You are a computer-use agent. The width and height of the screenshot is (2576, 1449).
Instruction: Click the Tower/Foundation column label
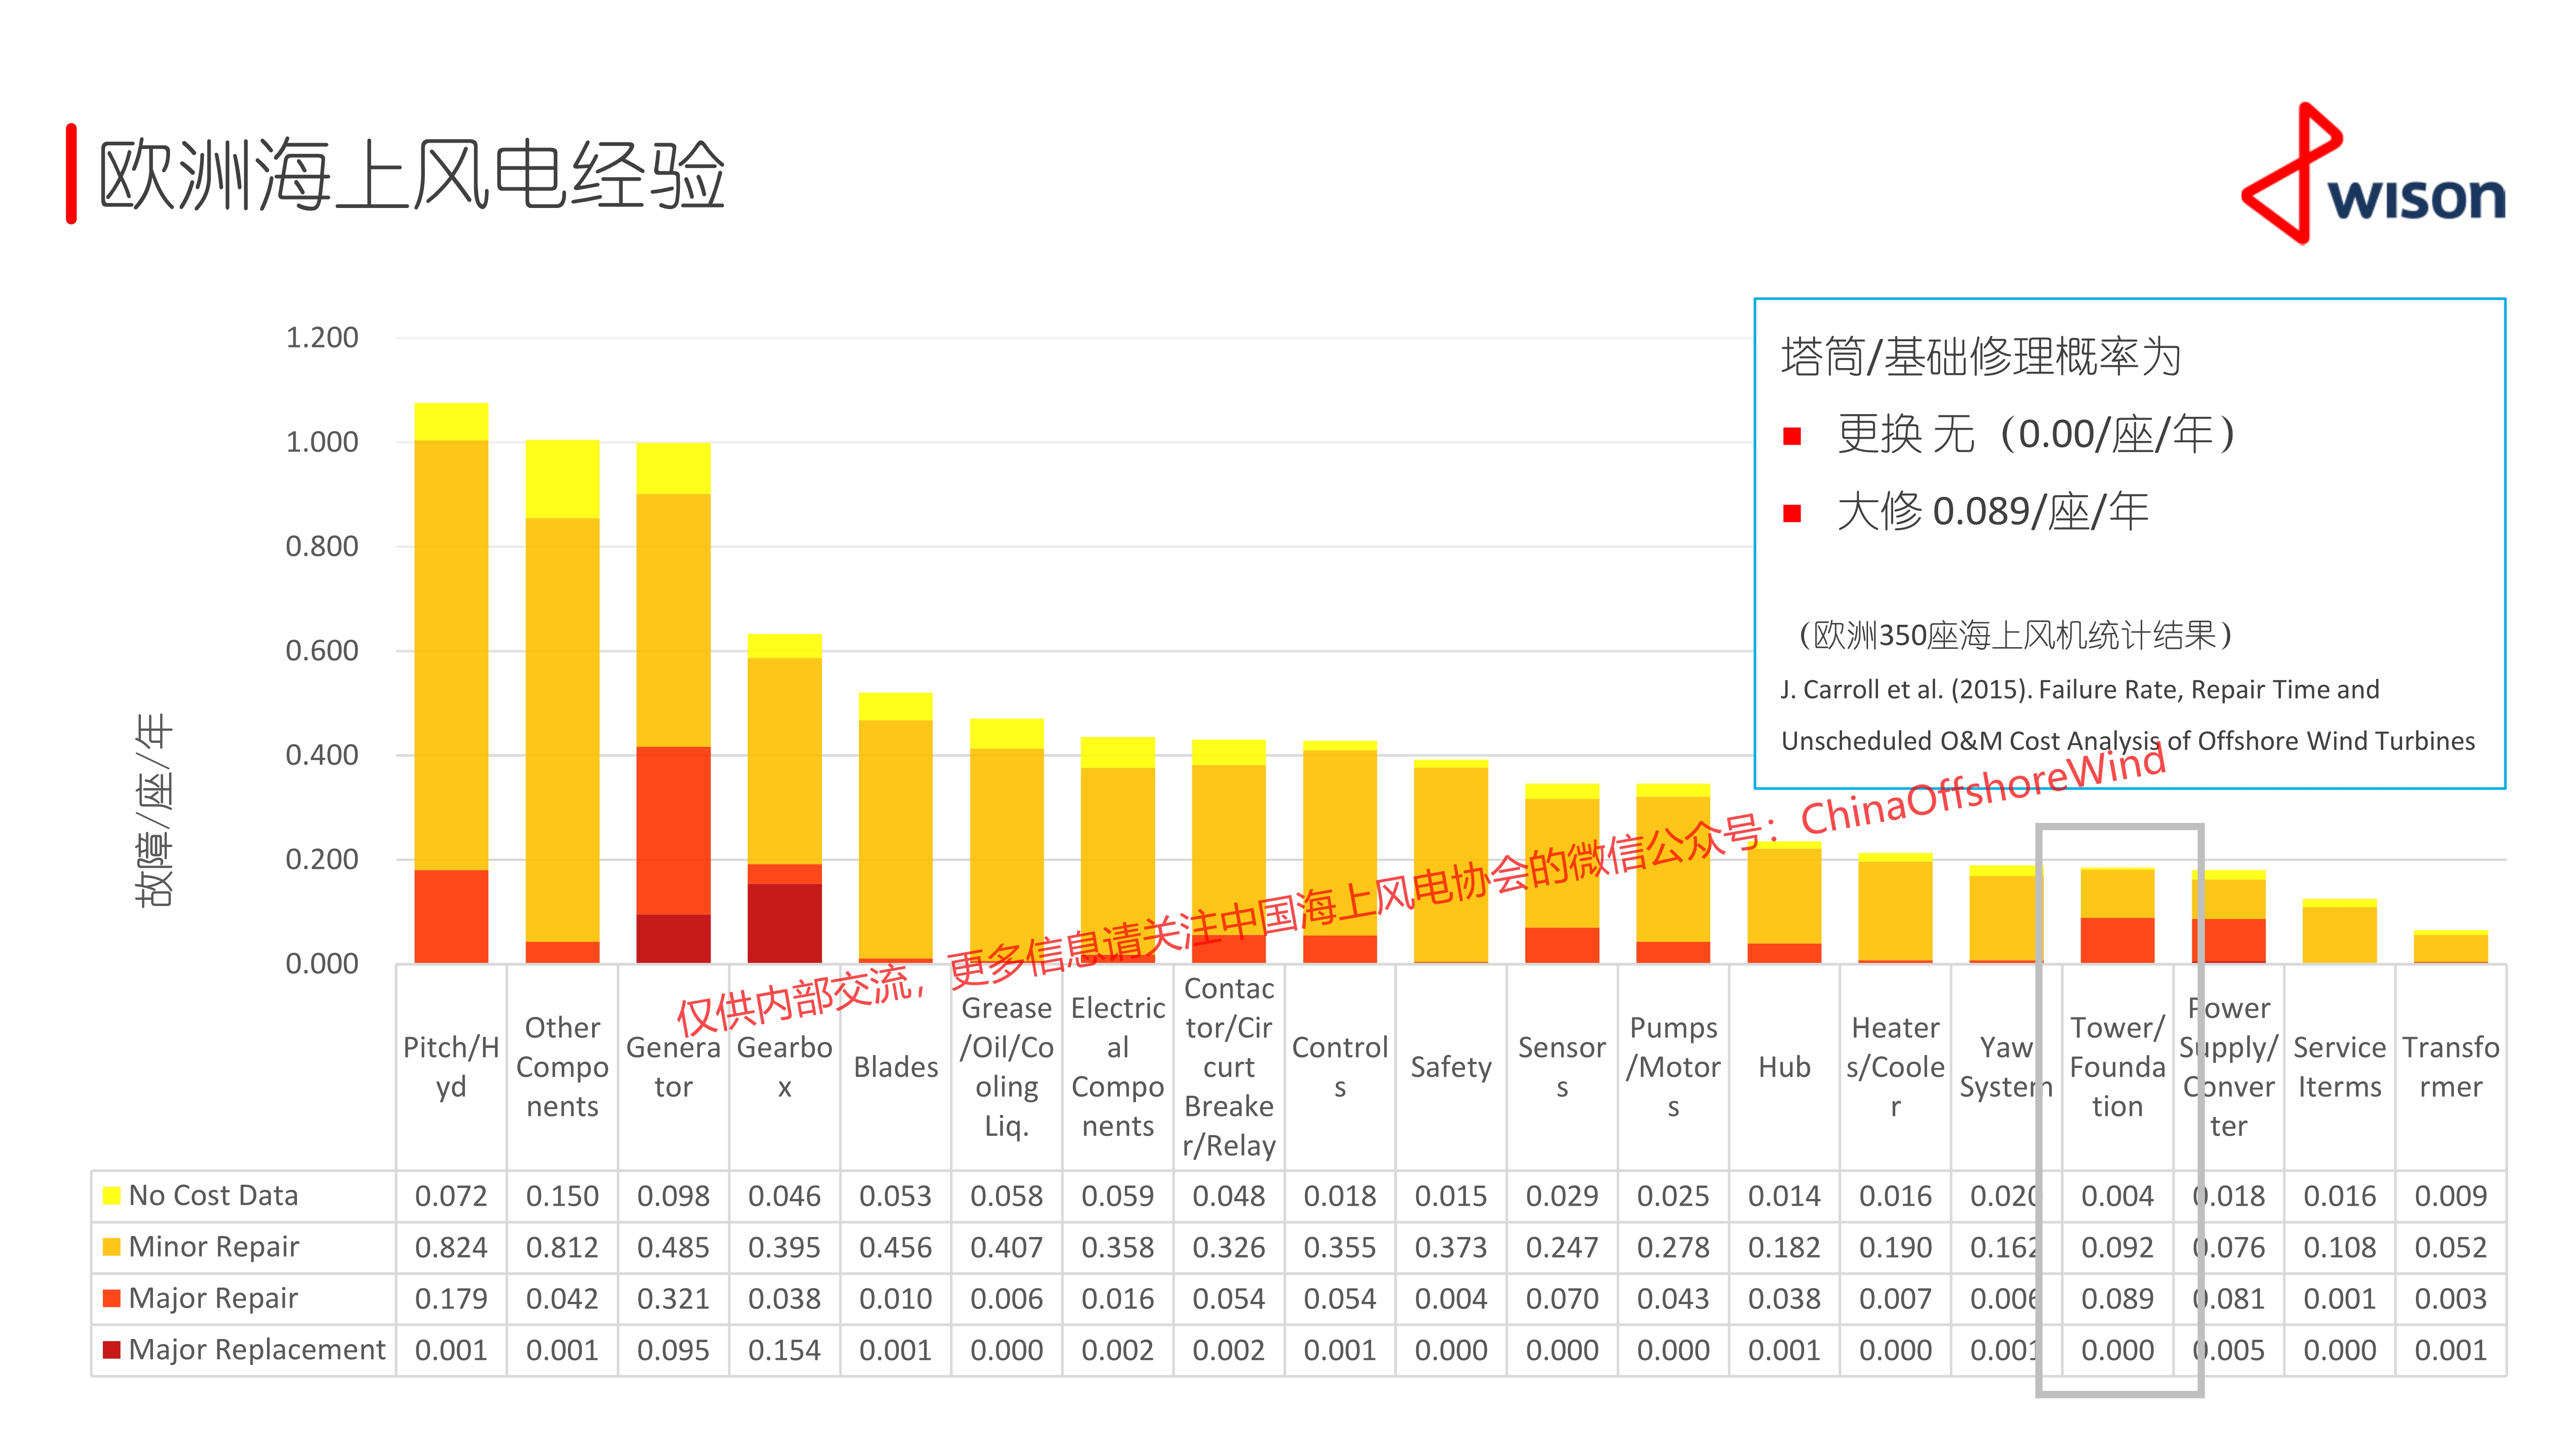pos(2117,1067)
